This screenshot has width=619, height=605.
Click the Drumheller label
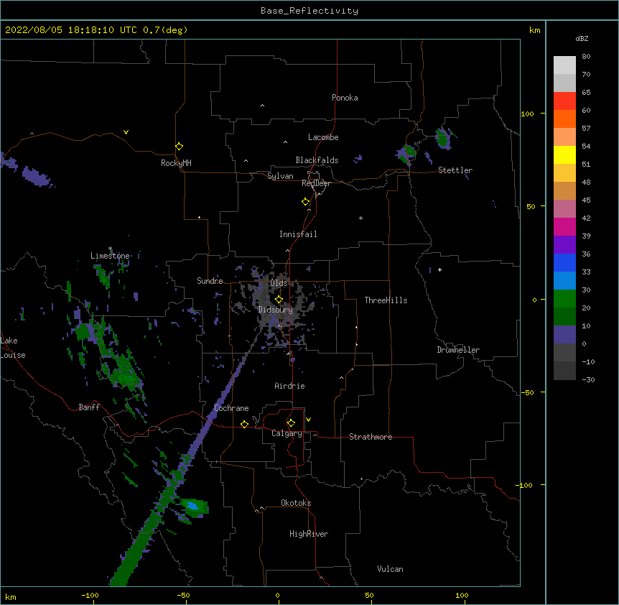pyautogui.click(x=458, y=350)
